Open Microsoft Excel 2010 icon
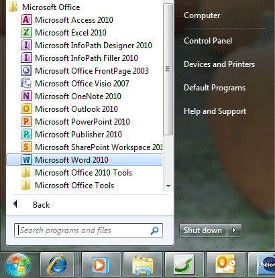This screenshot has height=278, width=275. tap(26, 32)
